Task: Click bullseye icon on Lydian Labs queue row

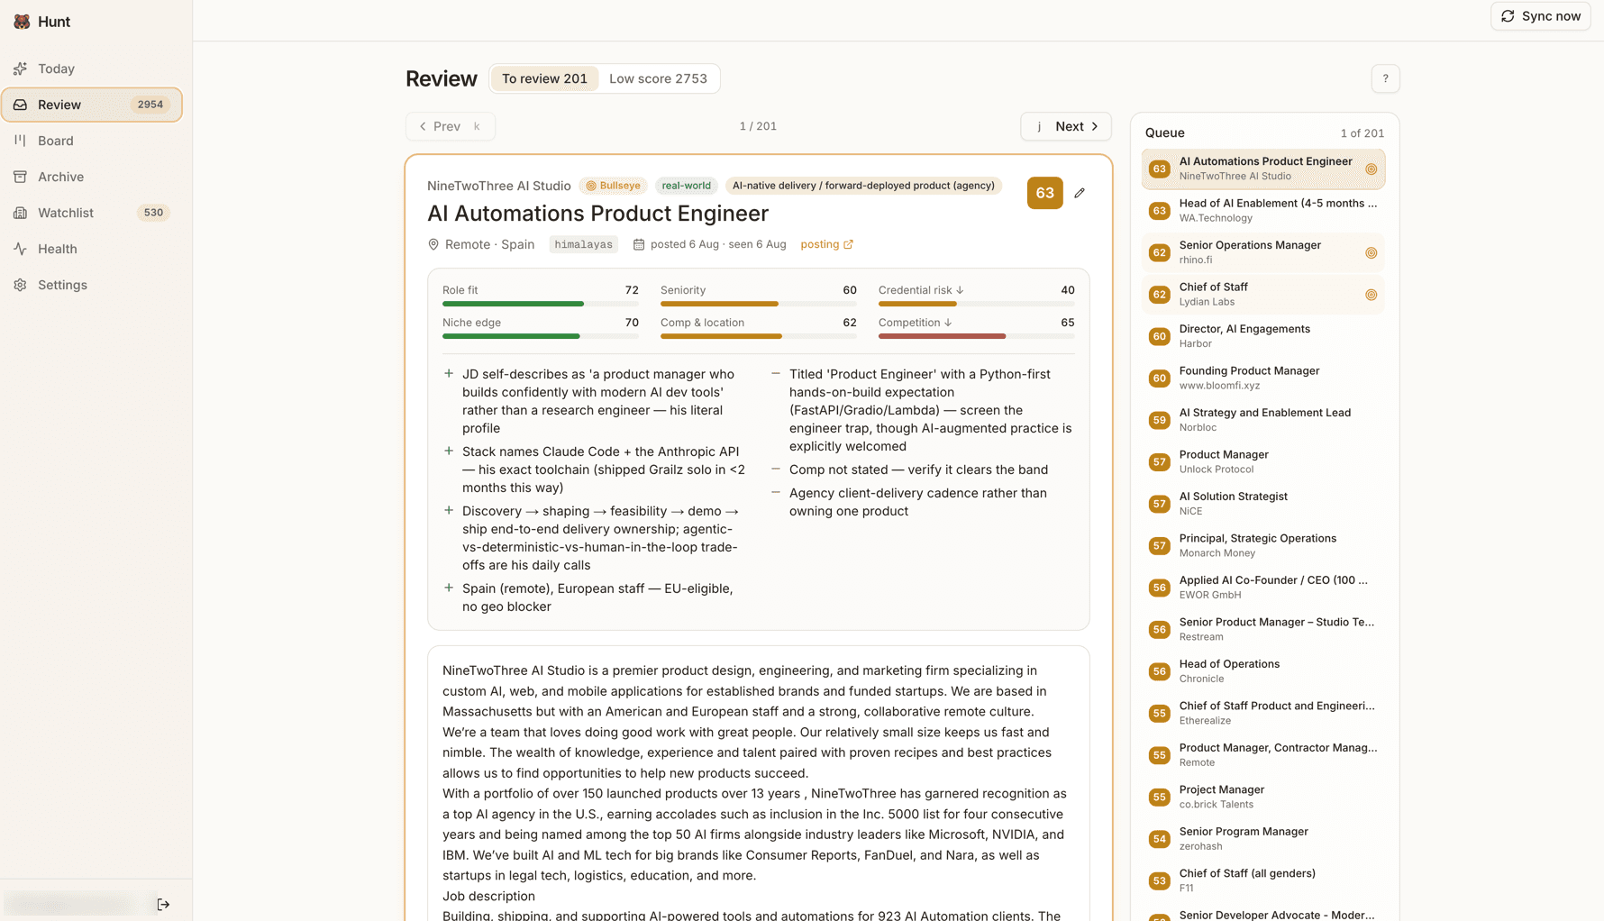Action: click(1371, 295)
